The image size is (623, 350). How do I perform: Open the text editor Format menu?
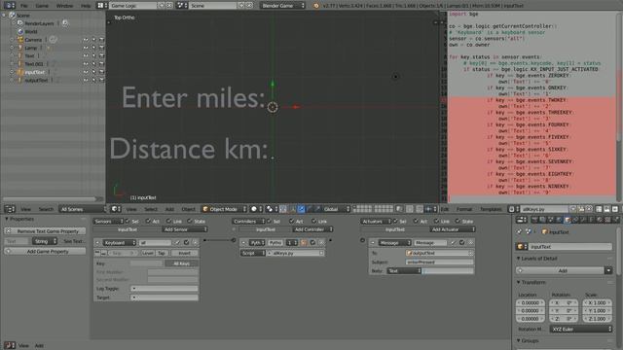pyautogui.click(x=464, y=209)
